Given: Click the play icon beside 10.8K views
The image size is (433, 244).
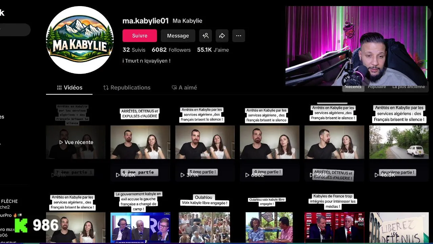Looking at the screenshot, I should pos(118,175).
